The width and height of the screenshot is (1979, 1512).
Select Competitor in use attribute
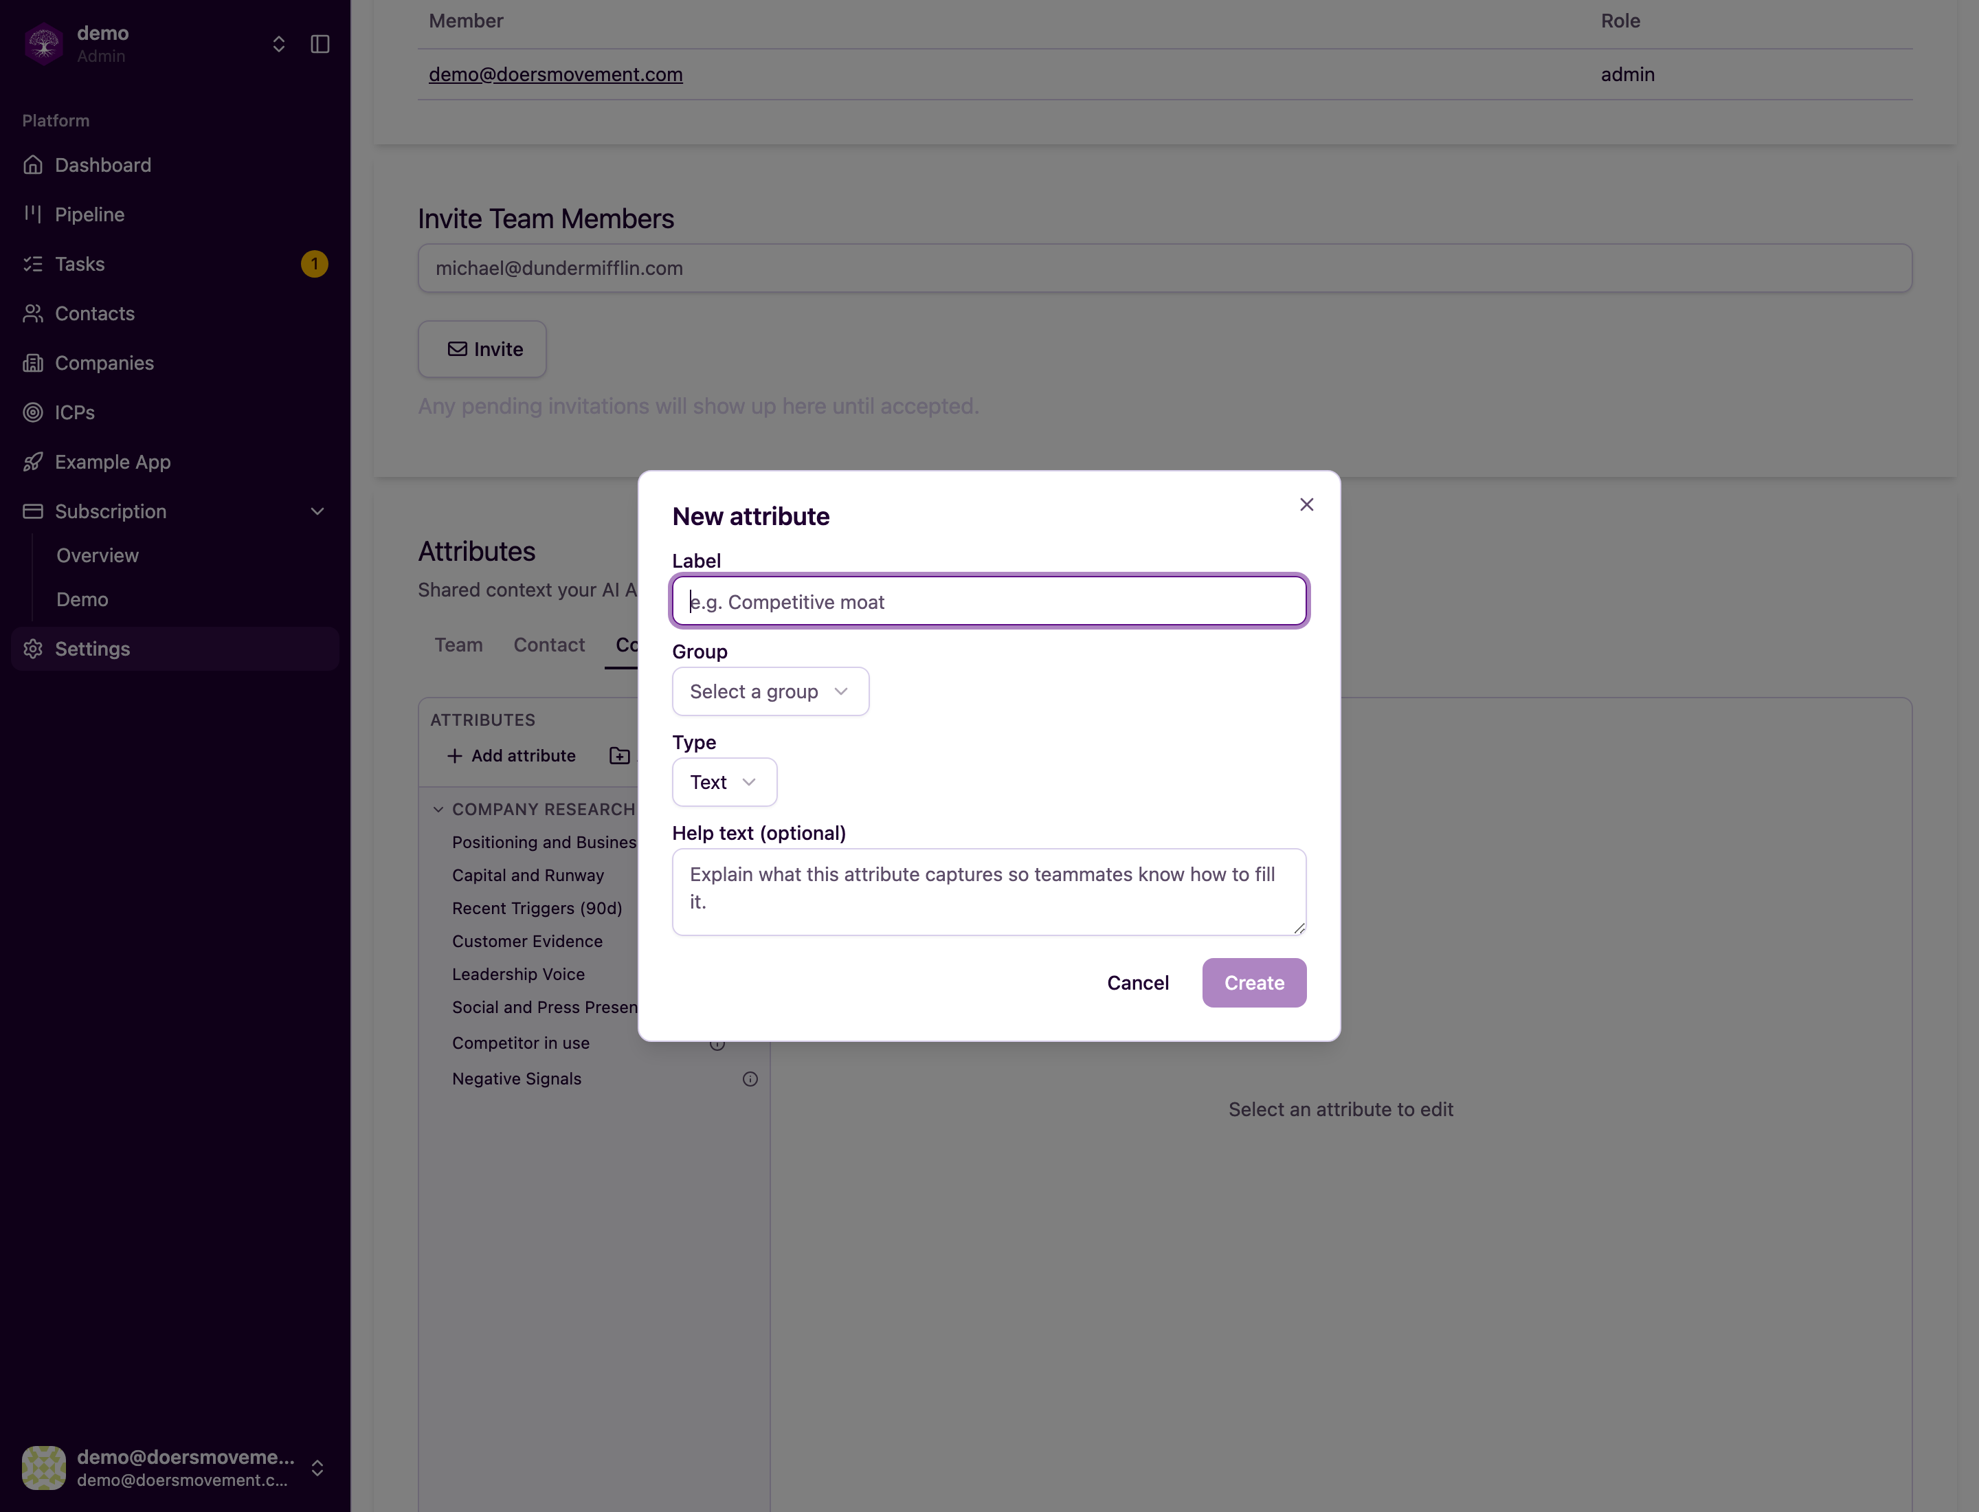[521, 1043]
